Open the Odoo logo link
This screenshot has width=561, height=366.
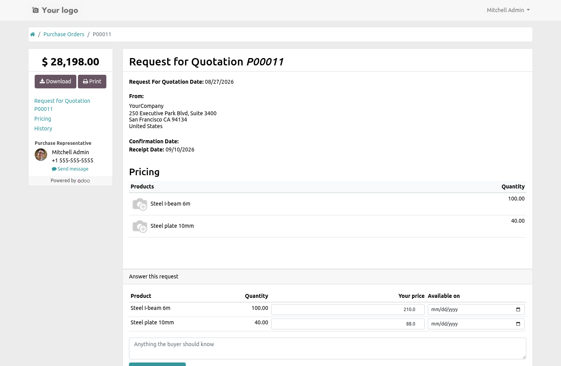84,181
